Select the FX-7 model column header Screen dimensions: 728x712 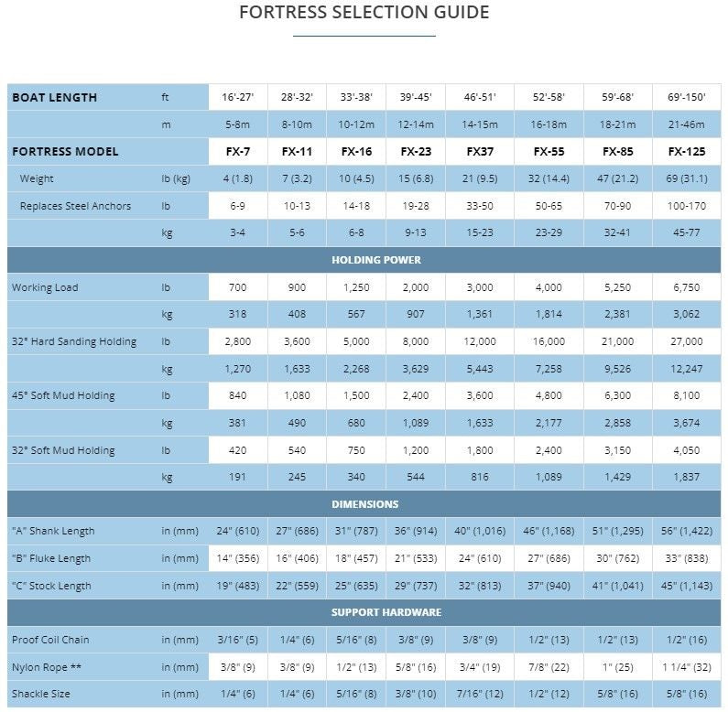[238, 152]
